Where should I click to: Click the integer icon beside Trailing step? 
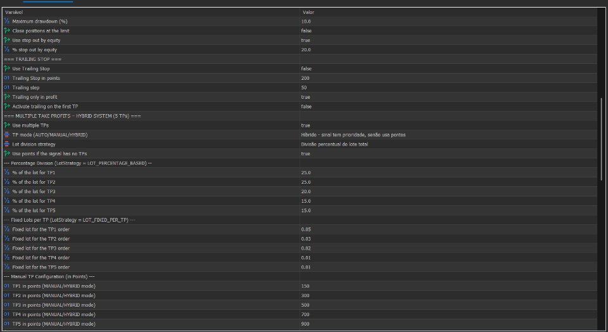tap(6, 87)
